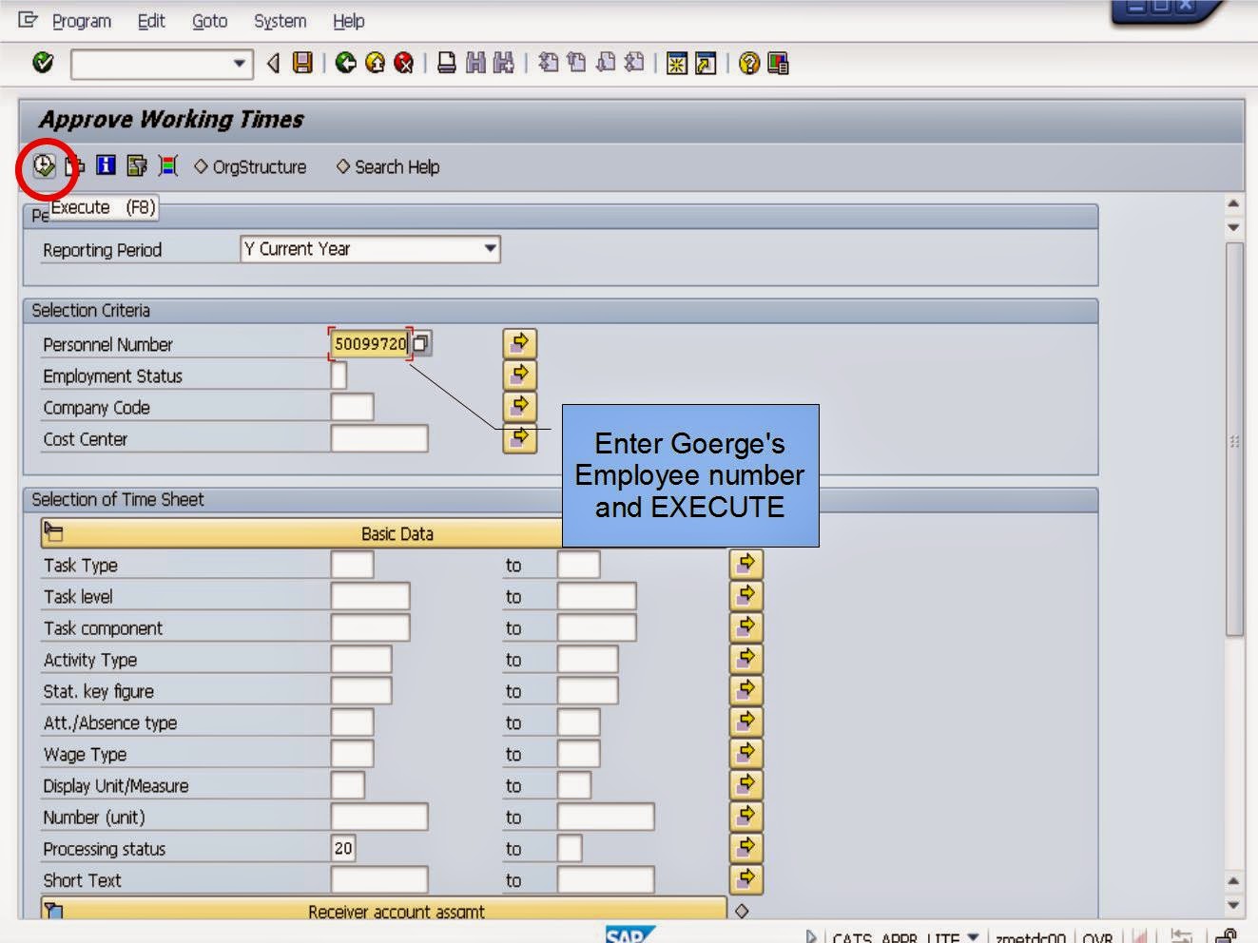Click the yellow Exit up-arrow icon
The width and height of the screenshot is (1258, 943).
click(x=376, y=64)
